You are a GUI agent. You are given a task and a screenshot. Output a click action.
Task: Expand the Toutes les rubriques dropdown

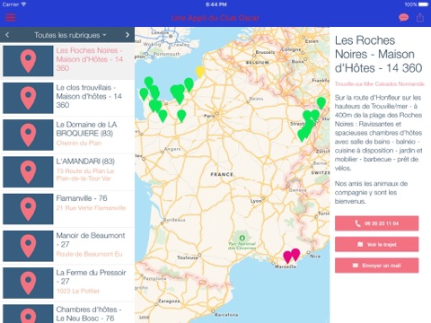pos(70,35)
